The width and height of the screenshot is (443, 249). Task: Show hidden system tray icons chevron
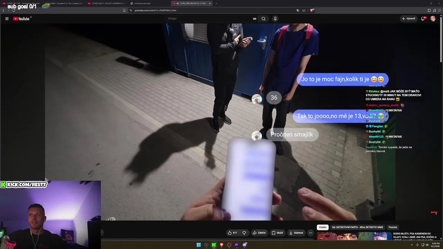coord(412,245)
